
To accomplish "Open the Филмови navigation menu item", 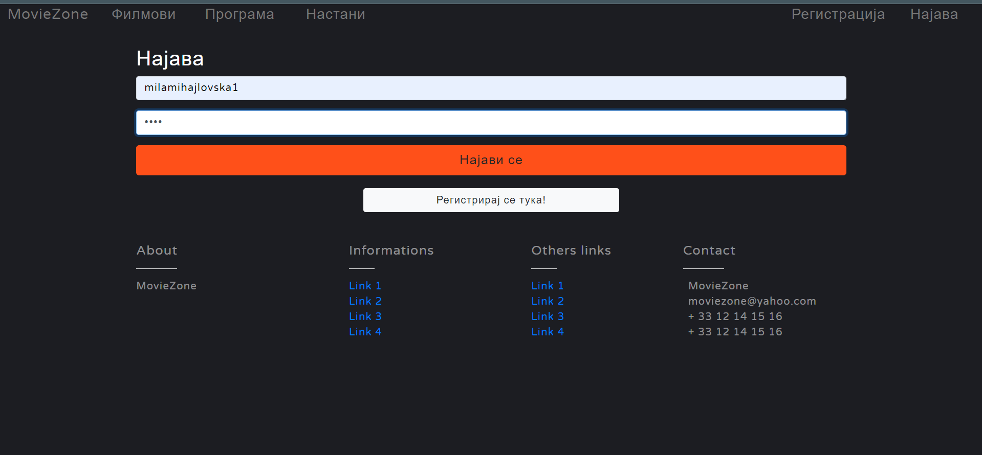I will [x=144, y=14].
